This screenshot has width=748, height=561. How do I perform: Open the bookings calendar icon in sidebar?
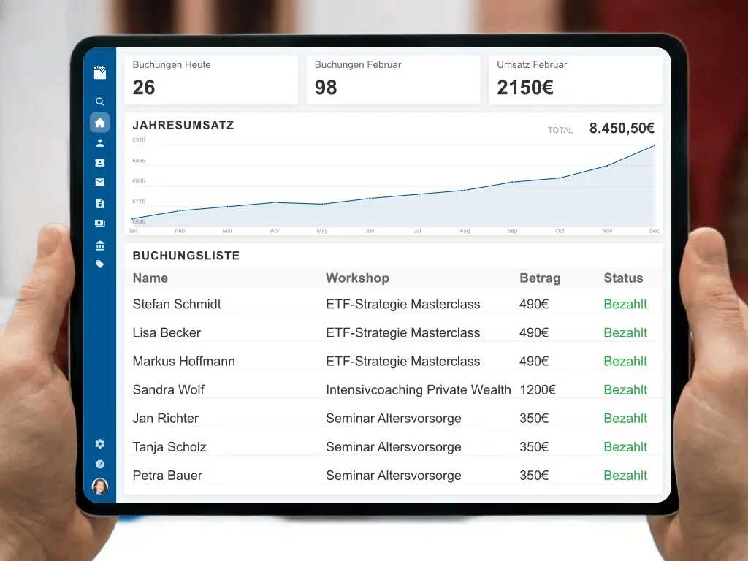(x=100, y=72)
